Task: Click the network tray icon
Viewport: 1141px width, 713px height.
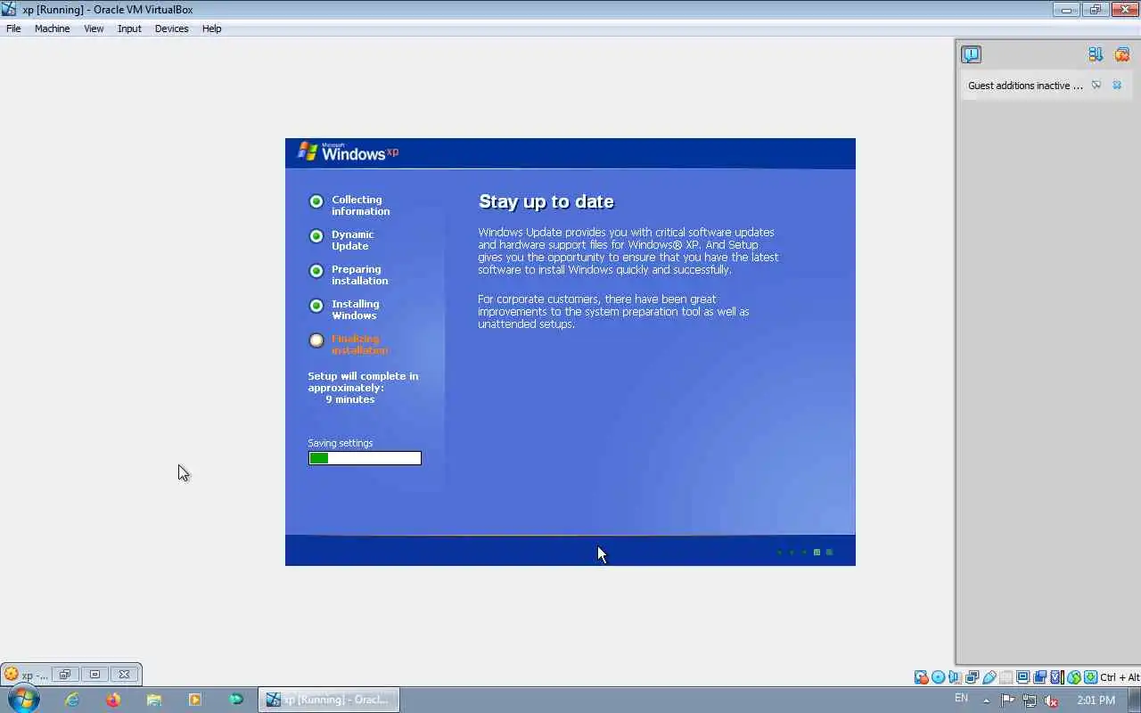Action: point(1030,701)
